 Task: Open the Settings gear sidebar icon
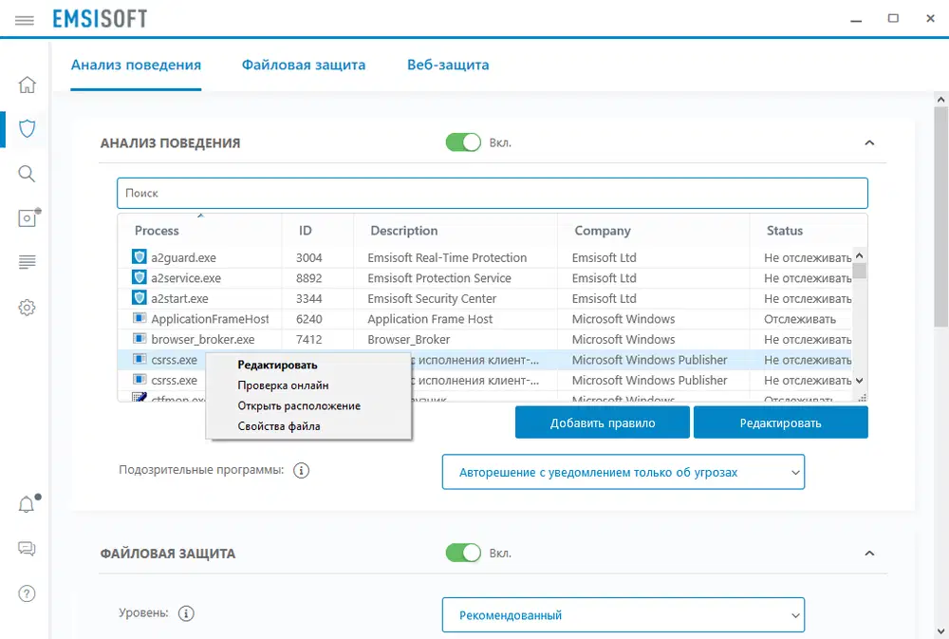coord(27,308)
